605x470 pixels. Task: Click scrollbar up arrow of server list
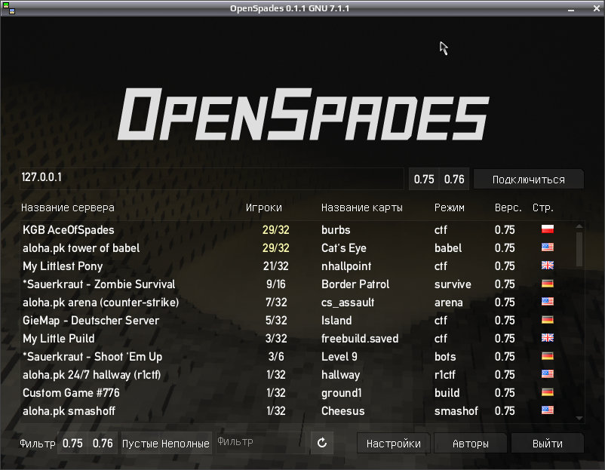pos(579,226)
